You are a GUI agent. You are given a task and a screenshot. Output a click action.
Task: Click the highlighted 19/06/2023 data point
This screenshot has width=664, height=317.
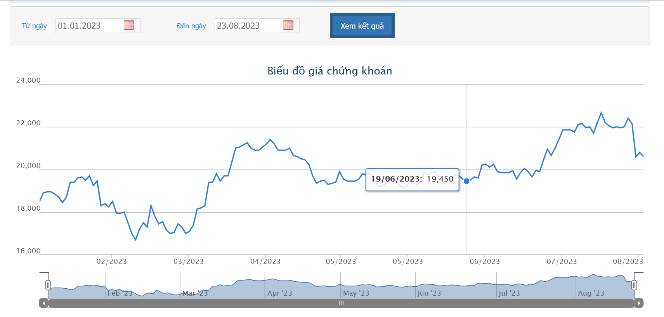click(466, 181)
